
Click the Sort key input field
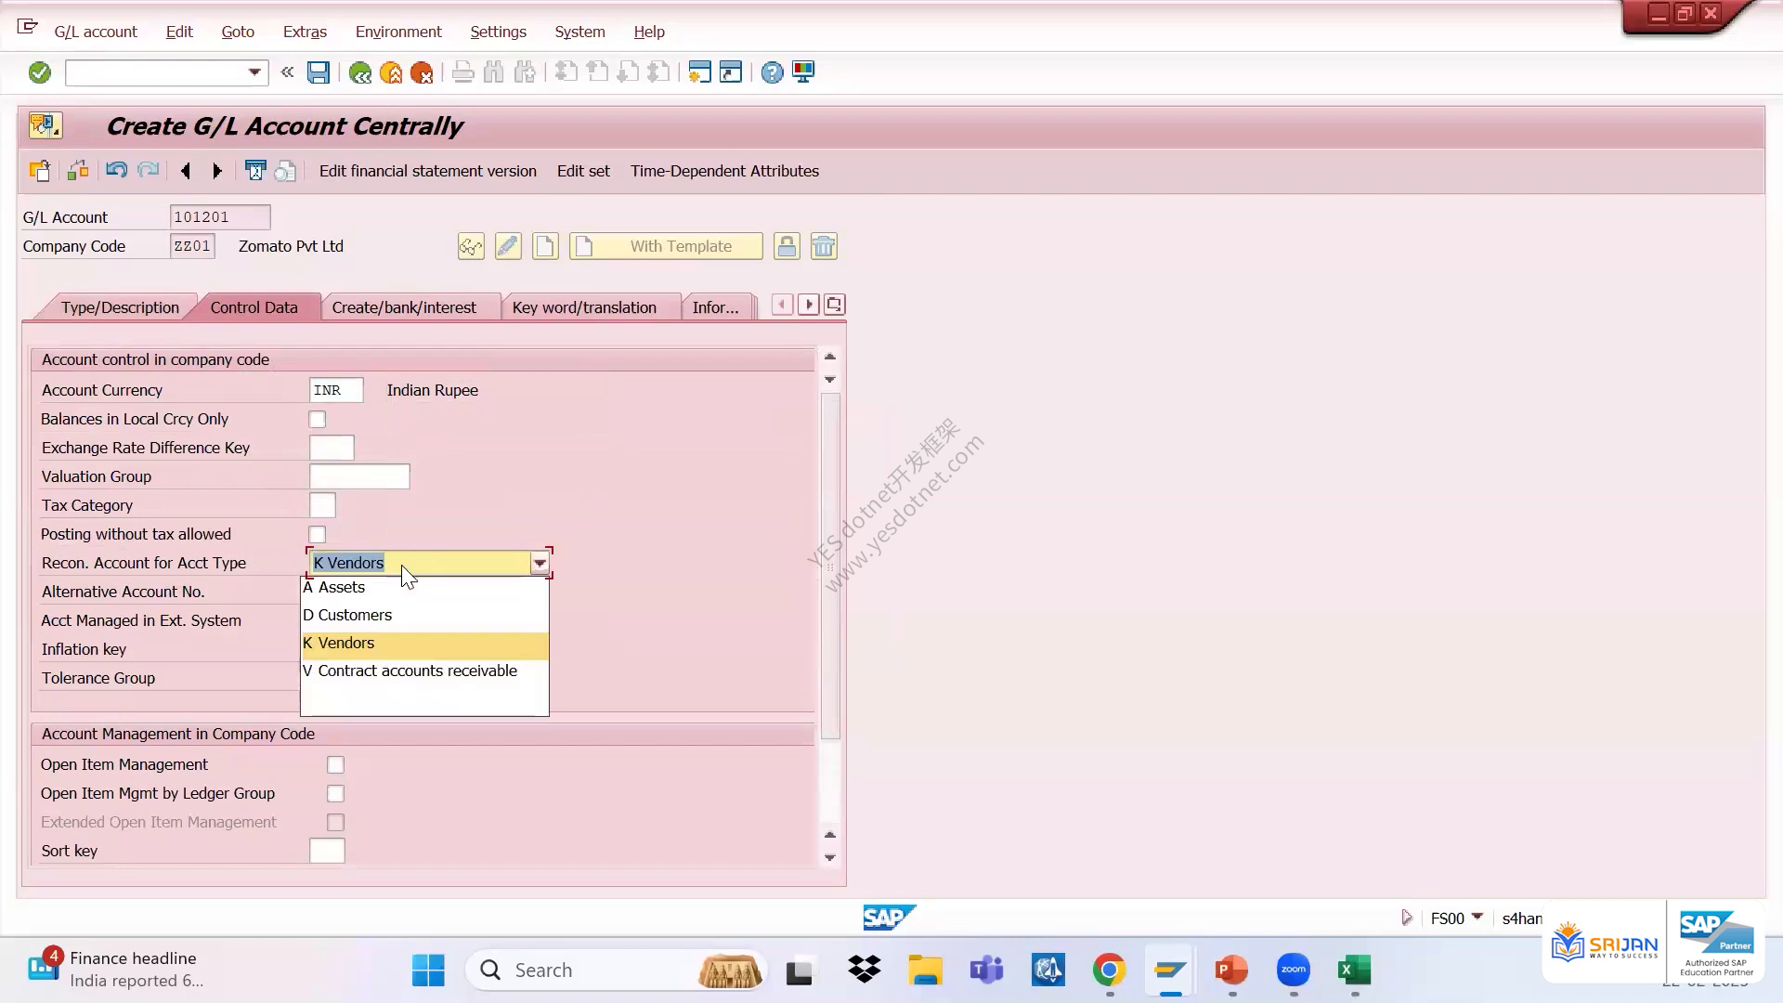[327, 851]
